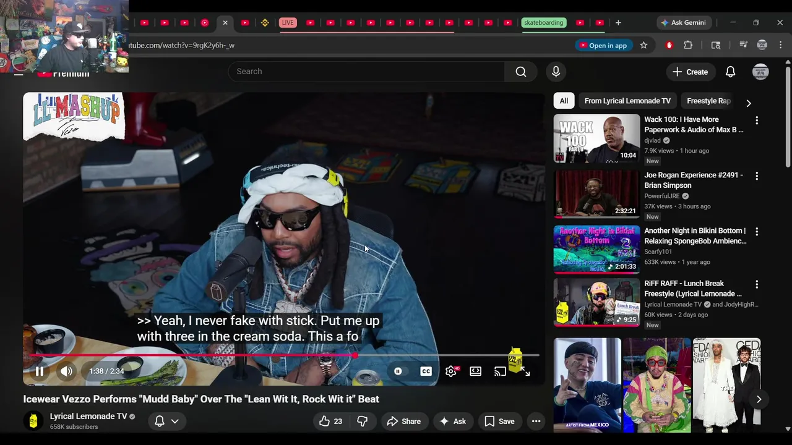Viewport: 792px width, 445px height.
Task: Toggle autoplay switch in the player
Action: tap(398, 371)
